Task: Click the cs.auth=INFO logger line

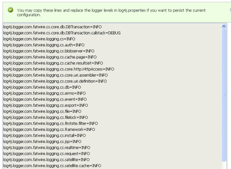Action: point(44,45)
